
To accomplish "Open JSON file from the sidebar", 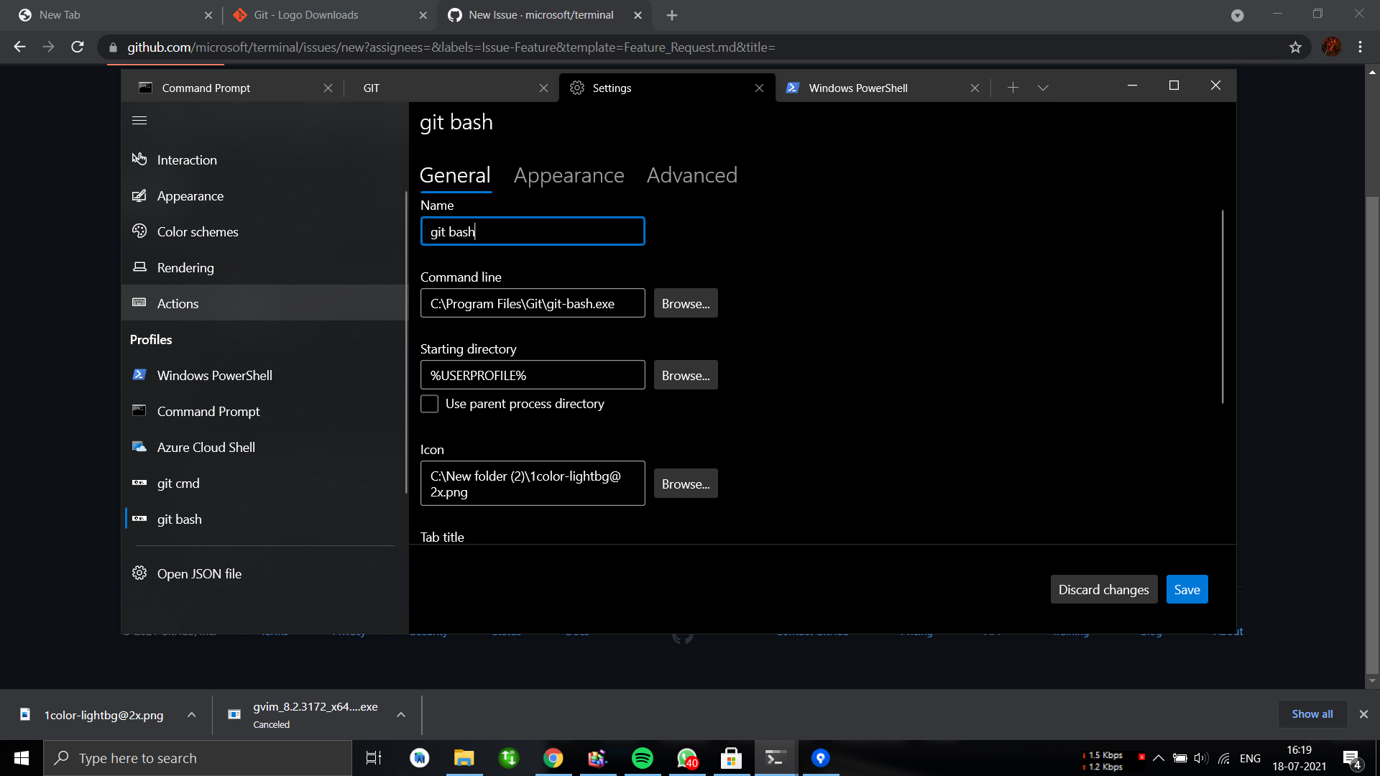I will click(199, 573).
